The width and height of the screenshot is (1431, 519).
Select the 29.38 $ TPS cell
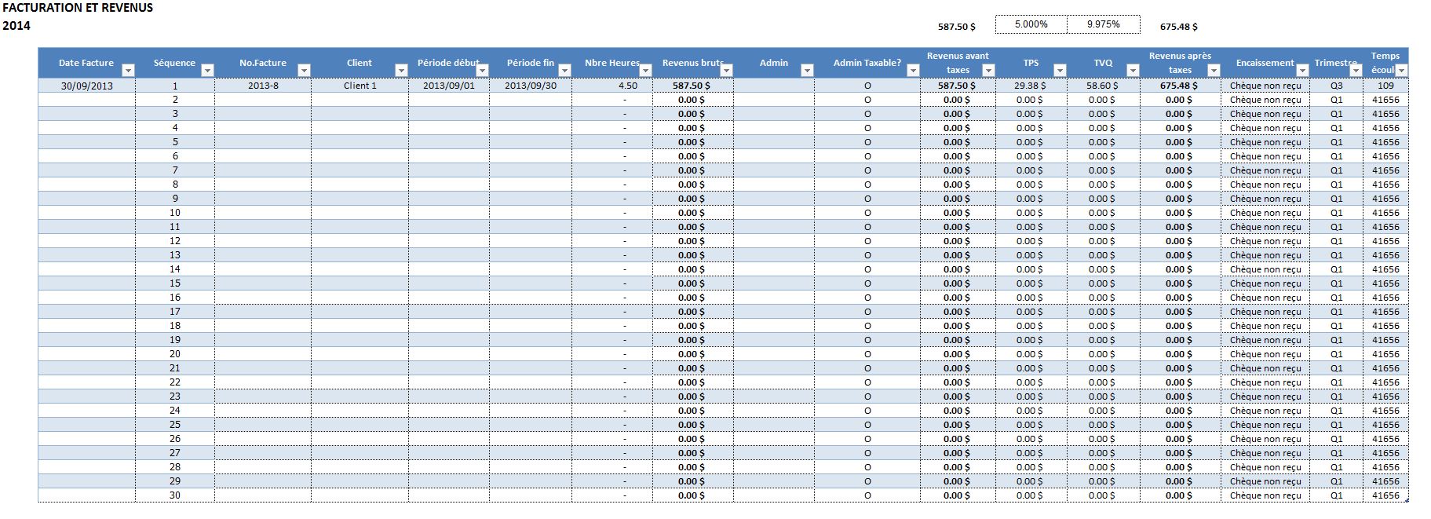[x=1030, y=86]
